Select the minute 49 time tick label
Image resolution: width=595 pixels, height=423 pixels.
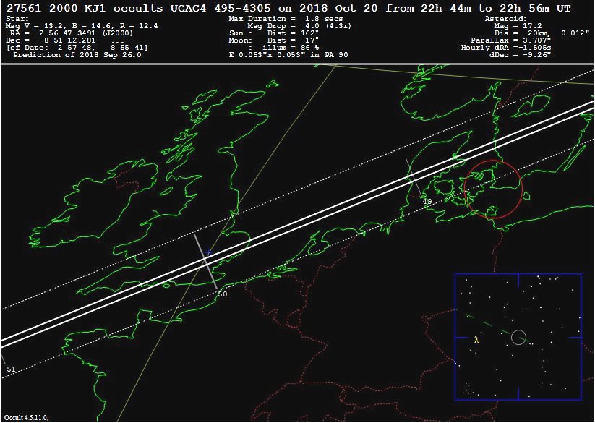tap(427, 202)
